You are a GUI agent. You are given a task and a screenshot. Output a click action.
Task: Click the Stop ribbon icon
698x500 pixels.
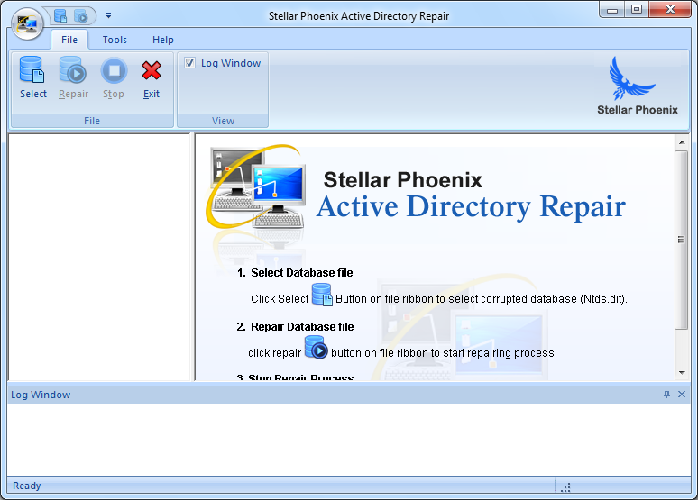click(114, 70)
